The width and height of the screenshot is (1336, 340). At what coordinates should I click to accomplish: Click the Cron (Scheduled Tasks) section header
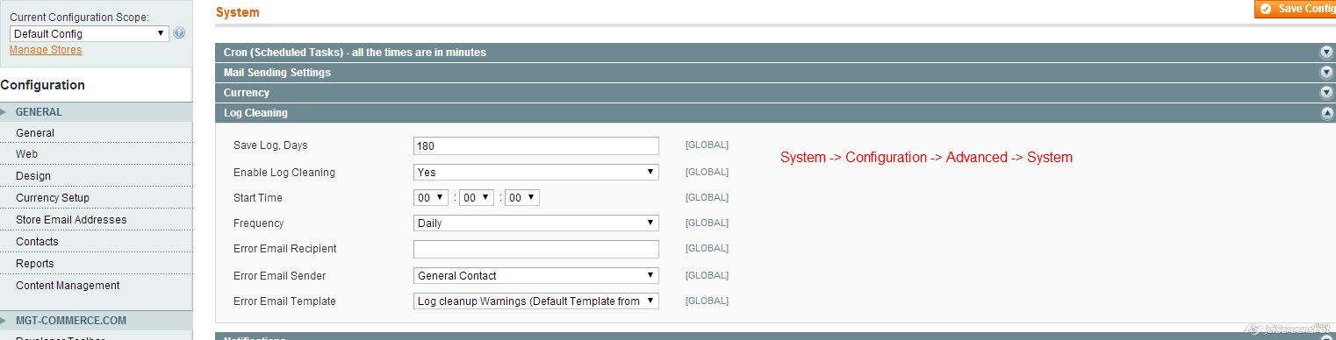tap(774, 53)
